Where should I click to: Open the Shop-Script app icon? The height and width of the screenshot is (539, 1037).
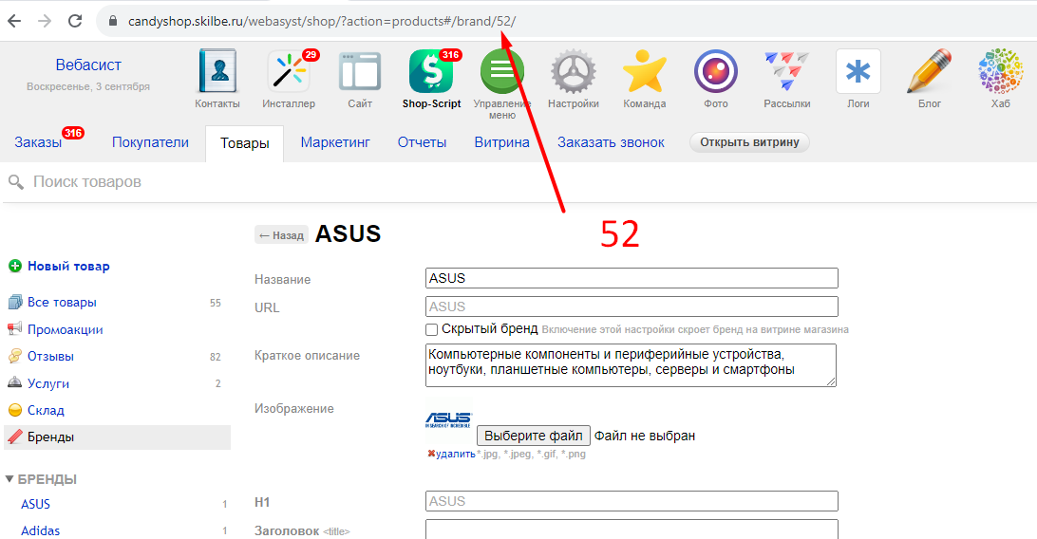431,73
